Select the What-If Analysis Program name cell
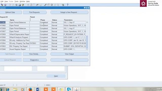Screen dimensions: 162x91 (x=19, y=37)
